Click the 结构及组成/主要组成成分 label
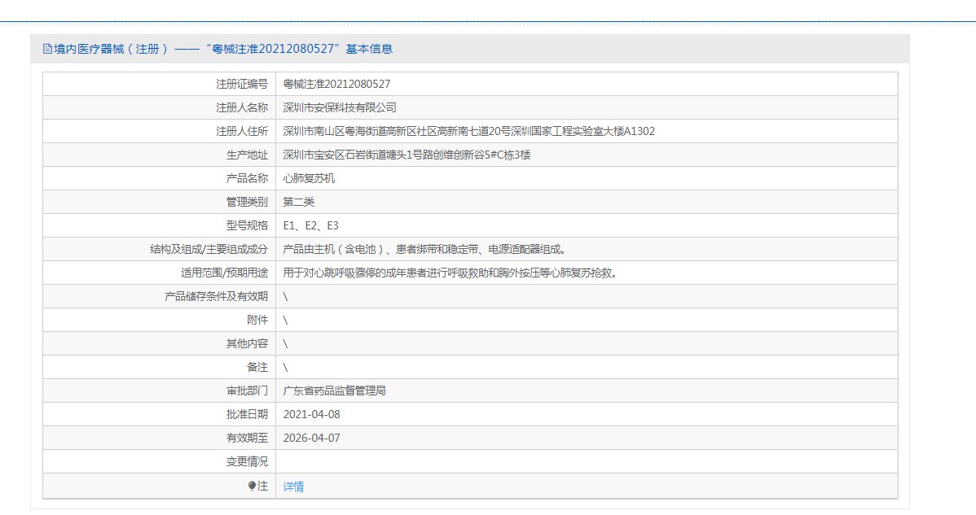The height and width of the screenshot is (515, 976). tap(209, 249)
